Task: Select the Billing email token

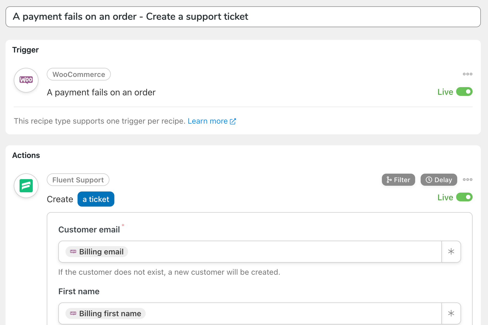Action: coord(97,252)
